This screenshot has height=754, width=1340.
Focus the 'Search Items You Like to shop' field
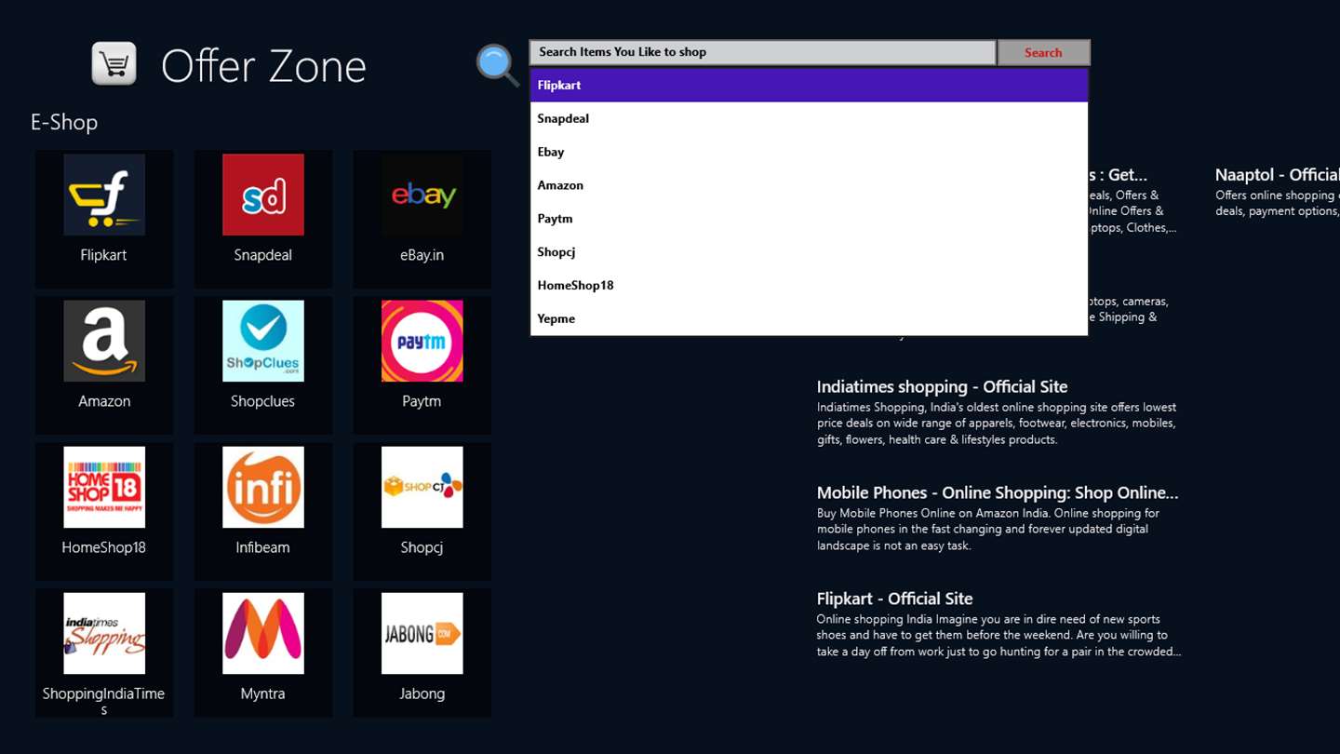point(763,52)
